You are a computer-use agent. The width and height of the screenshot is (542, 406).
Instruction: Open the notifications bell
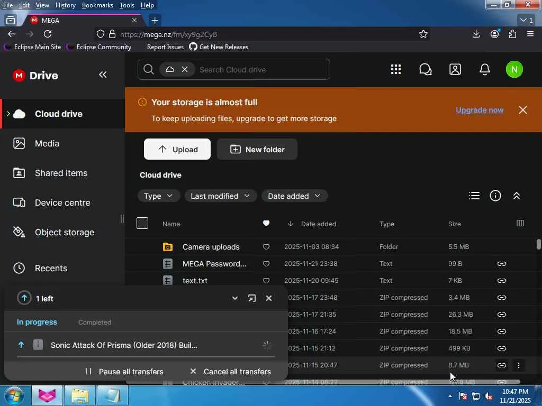click(485, 69)
